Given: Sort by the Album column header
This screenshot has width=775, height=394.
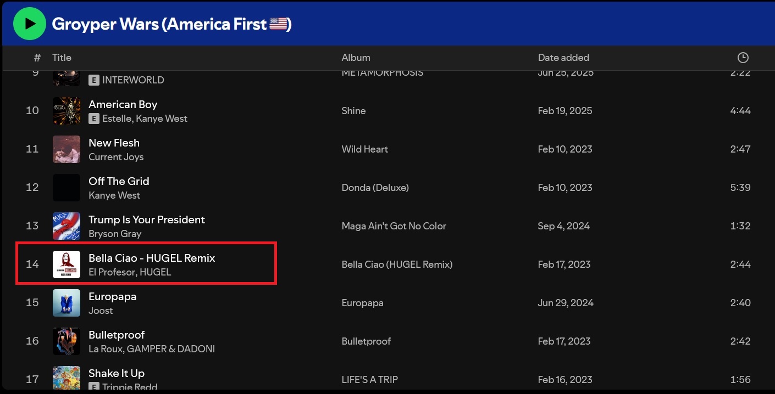Looking at the screenshot, I should click(x=356, y=58).
